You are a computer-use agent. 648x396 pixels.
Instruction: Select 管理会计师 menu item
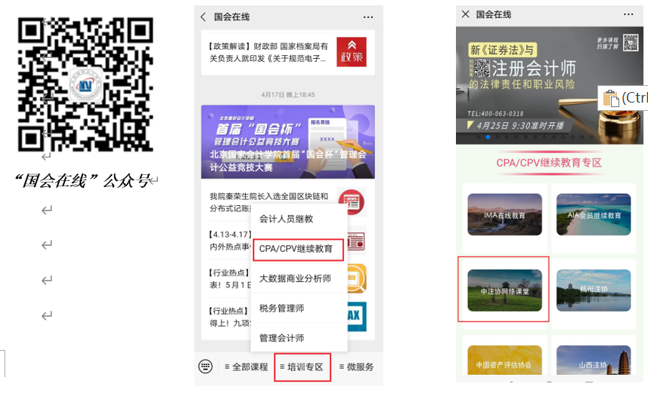pyautogui.click(x=281, y=338)
